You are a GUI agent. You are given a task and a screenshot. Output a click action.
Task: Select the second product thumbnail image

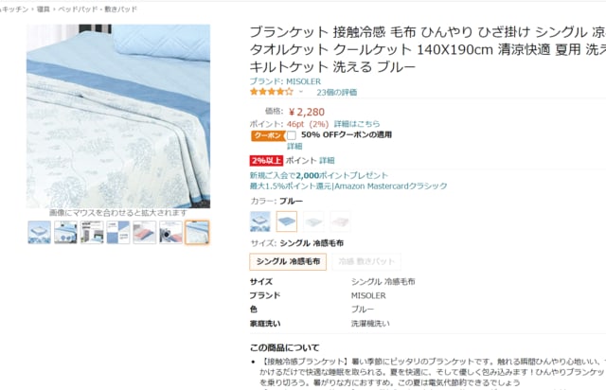(65, 232)
